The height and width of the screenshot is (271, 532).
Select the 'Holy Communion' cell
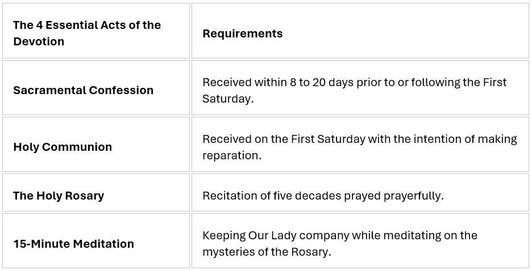point(96,145)
